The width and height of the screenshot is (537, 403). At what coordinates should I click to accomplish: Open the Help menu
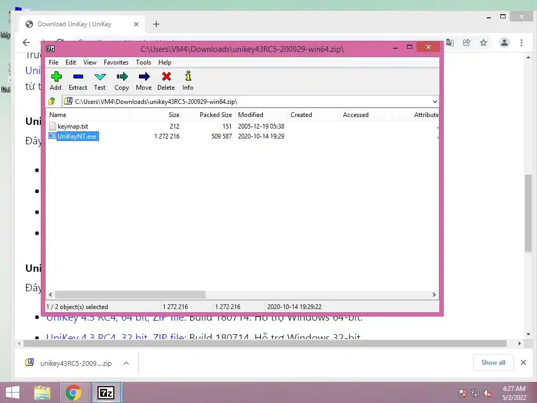(165, 62)
